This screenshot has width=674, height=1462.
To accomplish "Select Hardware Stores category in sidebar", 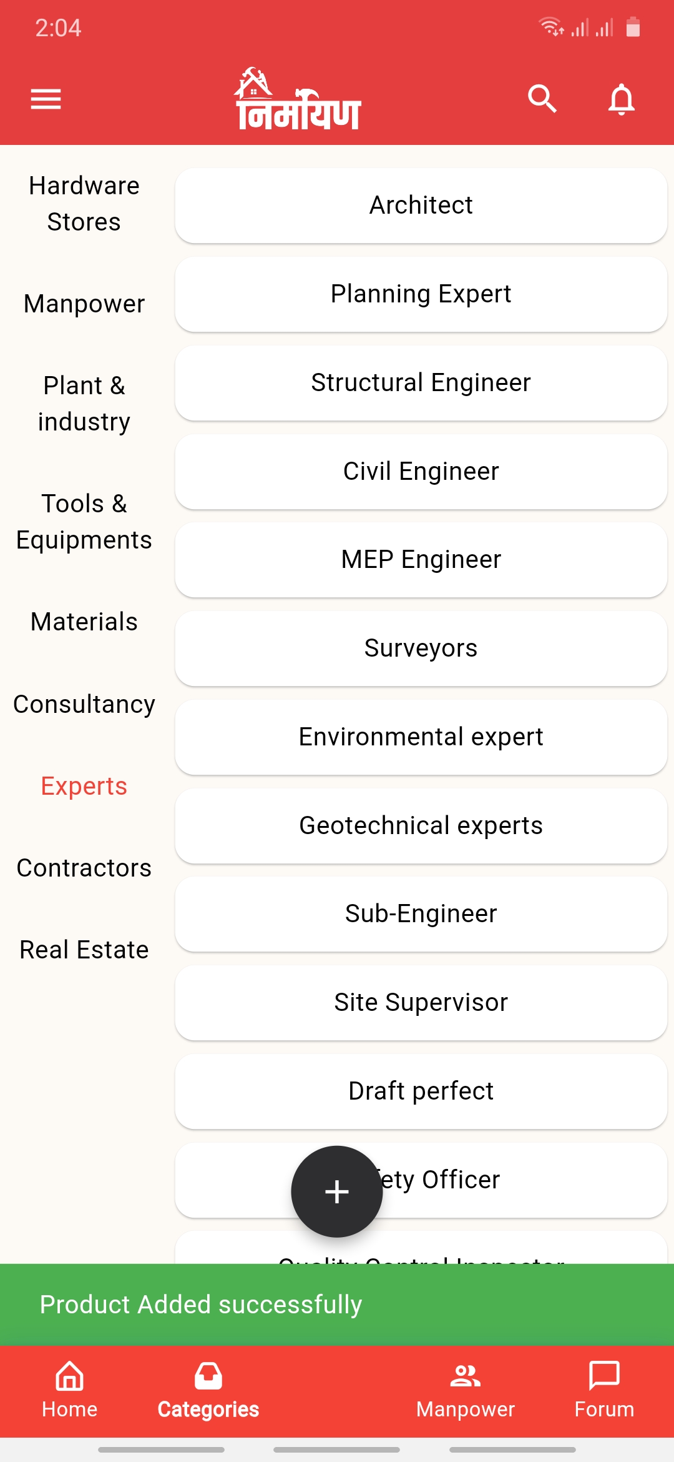I will point(84,204).
